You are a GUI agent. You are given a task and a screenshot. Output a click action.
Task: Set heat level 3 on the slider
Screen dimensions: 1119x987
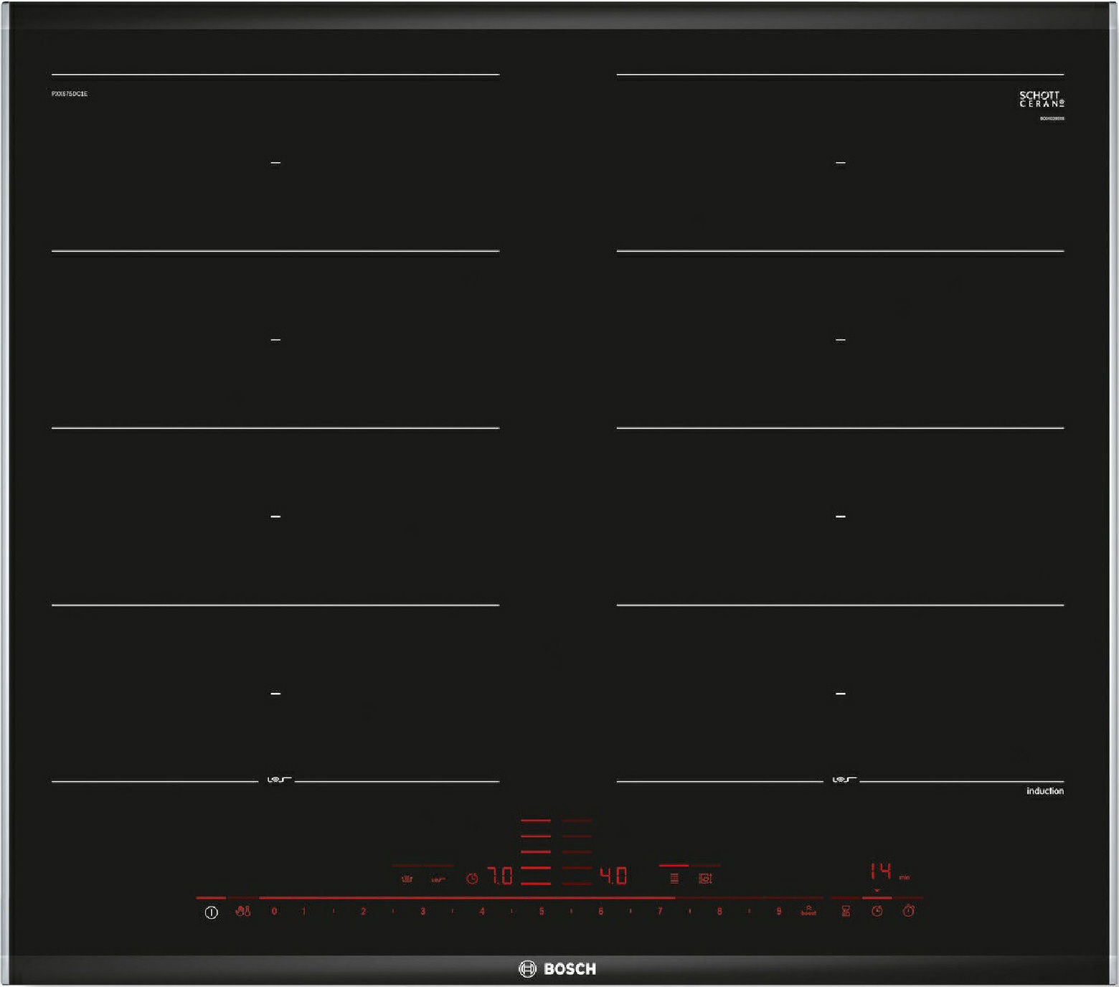coord(422,911)
